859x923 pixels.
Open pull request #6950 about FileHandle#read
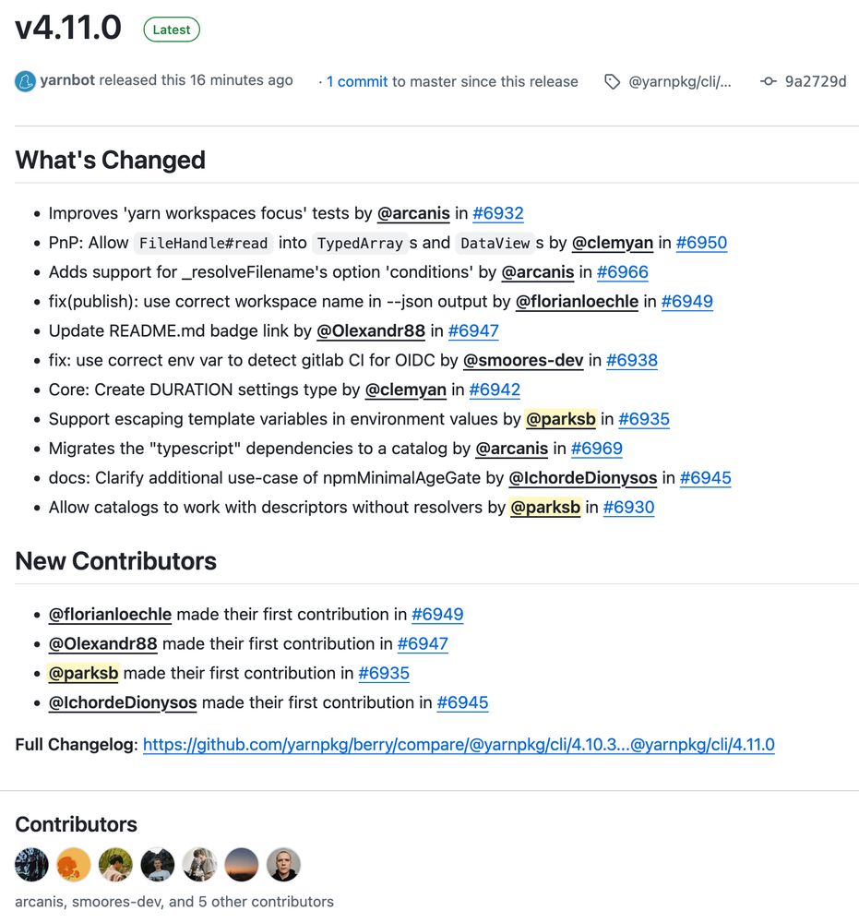click(701, 243)
